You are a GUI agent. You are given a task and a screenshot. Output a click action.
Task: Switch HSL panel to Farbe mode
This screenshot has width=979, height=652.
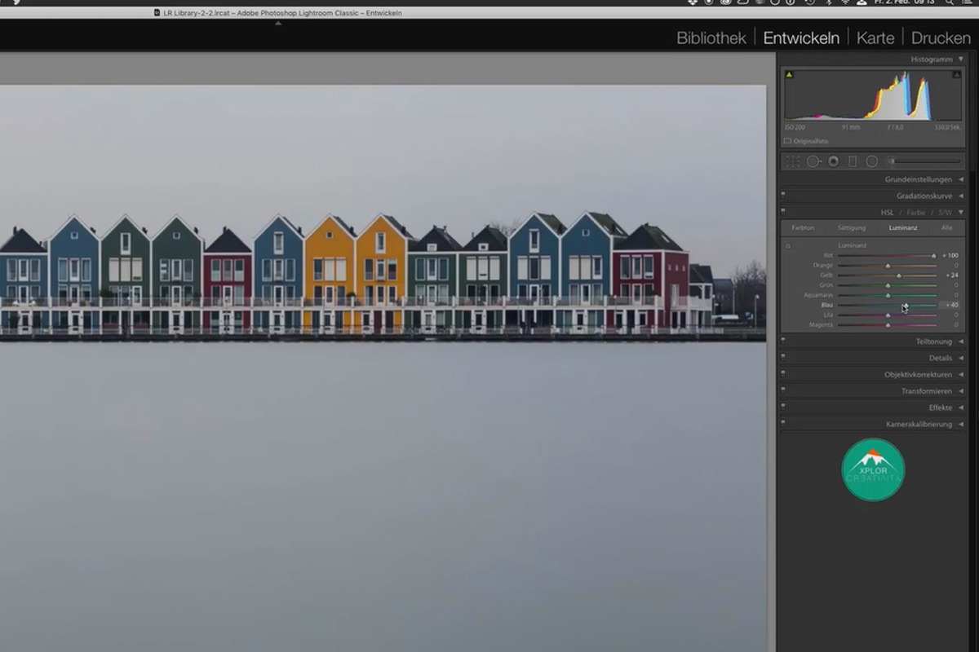[916, 212]
